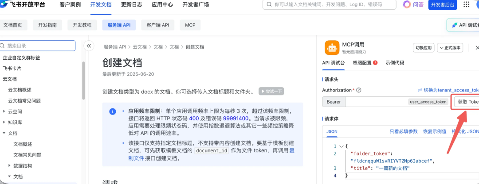Open 文档常见问题 page
This screenshot has height=184, width=479.
27,155
